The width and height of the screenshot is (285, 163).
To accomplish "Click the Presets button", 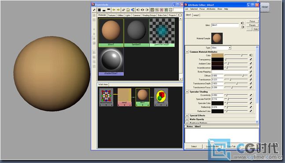I will [x=252, y=25].
